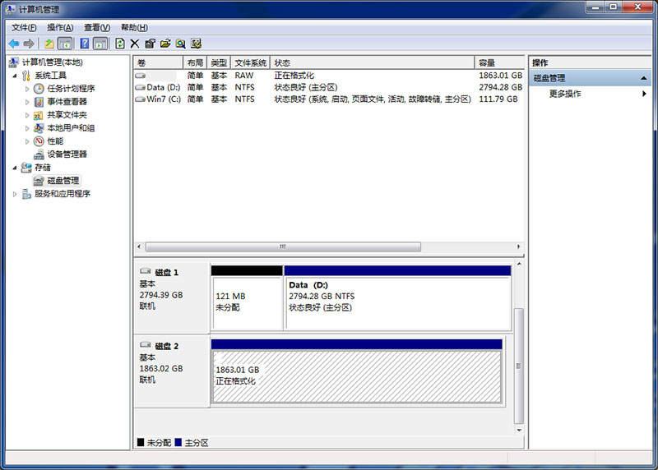The image size is (658, 470).
Task: Select the Data (D:) volume row
Action: point(163,87)
